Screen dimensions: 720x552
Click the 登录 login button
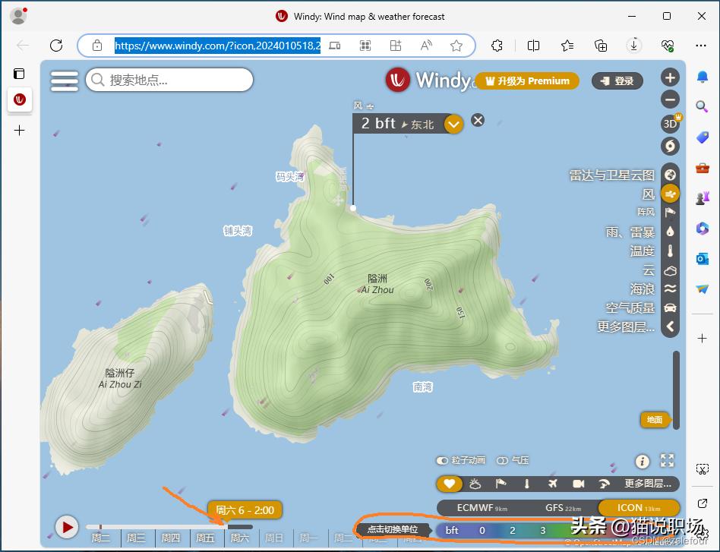(x=617, y=81)
